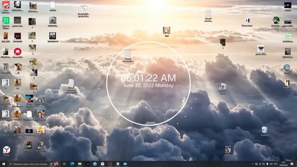Click the taskbar search box
The width and height of the screenshot is (297, 167).
[x=34, y=164]
